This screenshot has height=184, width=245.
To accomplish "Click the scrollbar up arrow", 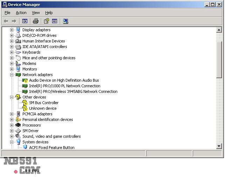I will (x=219, y=30).
